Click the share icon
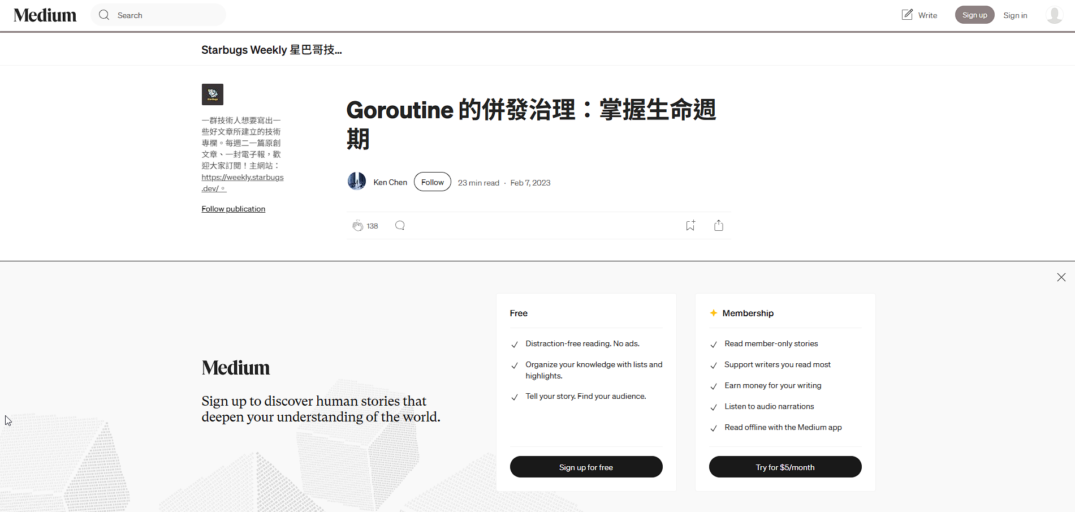Screen dimensions: 1075x512 pyautogui.click(x=719, y=225)
